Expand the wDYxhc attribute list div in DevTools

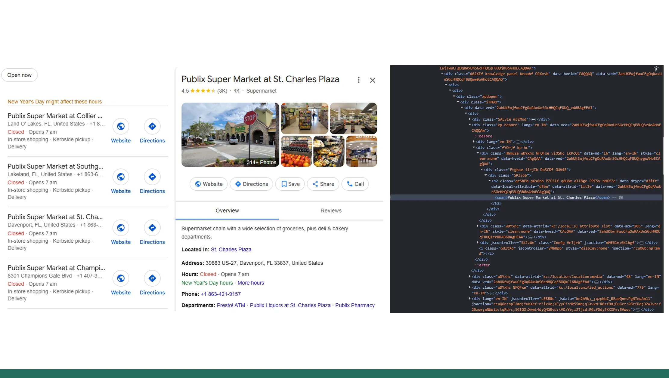click(477, 226)
